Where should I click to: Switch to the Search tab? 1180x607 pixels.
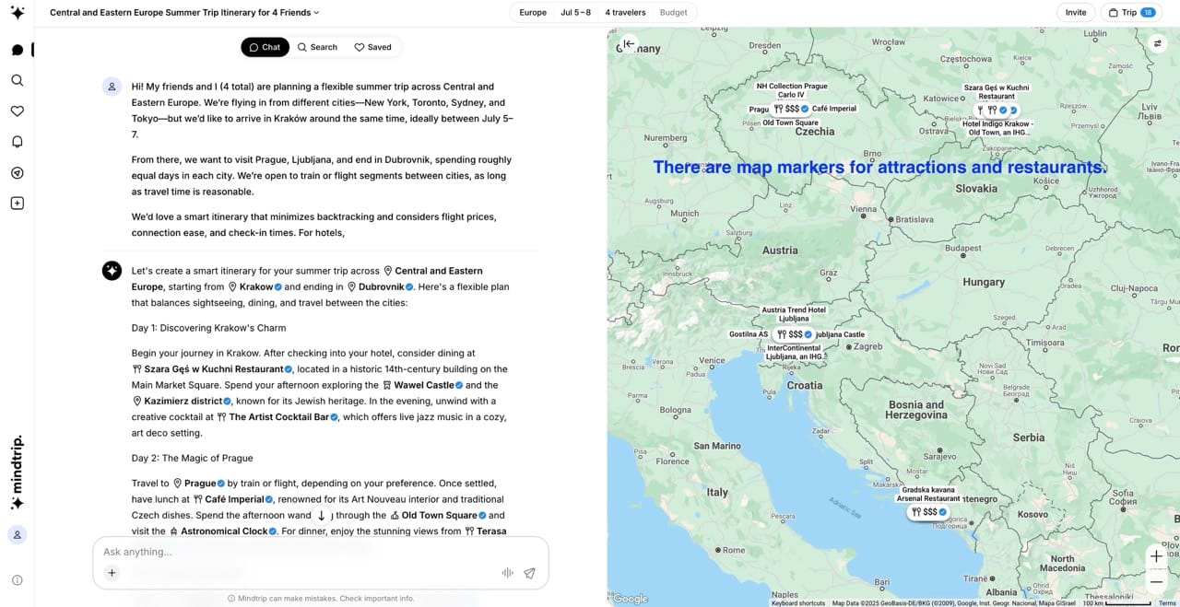tap(317, 47)
